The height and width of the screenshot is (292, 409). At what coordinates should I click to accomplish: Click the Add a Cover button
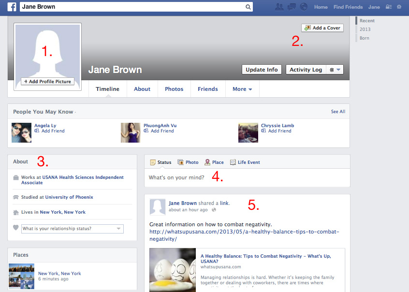click(x=322, y=28)
